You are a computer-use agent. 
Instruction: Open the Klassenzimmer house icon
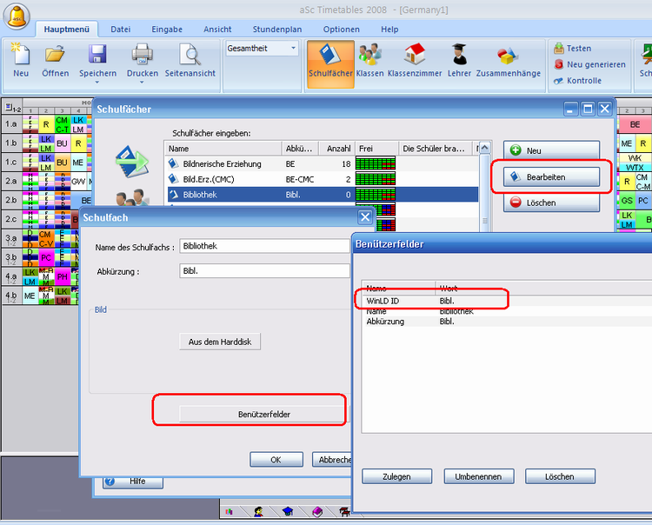click(415, 61)
